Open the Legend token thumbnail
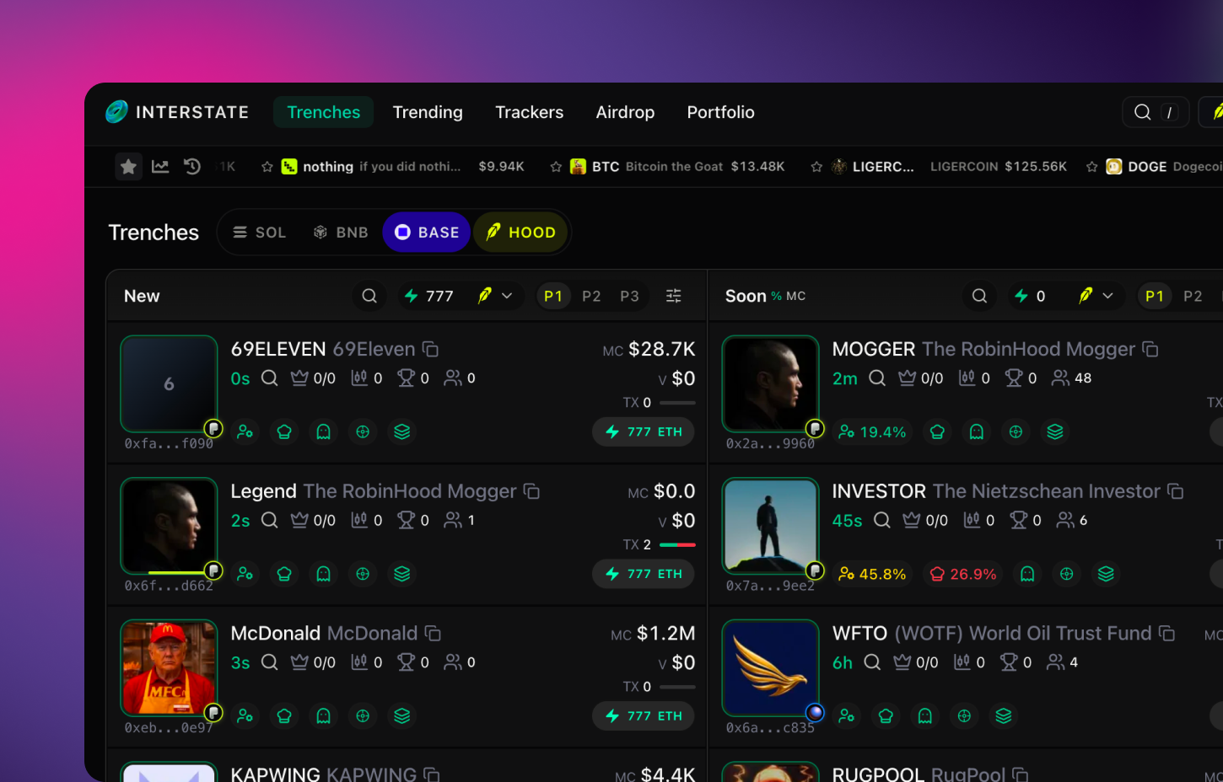This screenshot has height=782, width=1223. point(169,526)
